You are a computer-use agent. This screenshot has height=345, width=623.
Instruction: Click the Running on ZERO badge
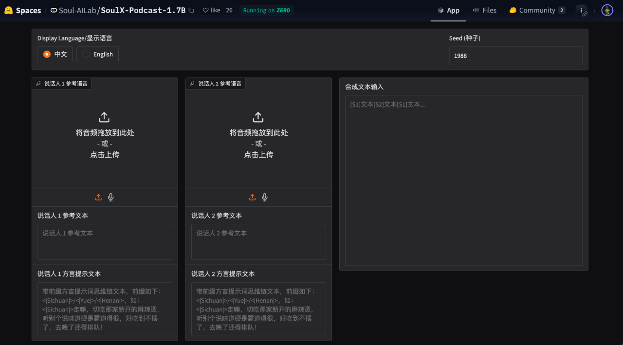[266, 10]
